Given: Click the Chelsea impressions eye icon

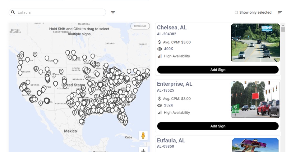Looking at the screenshot, I should tap(160, 49).
